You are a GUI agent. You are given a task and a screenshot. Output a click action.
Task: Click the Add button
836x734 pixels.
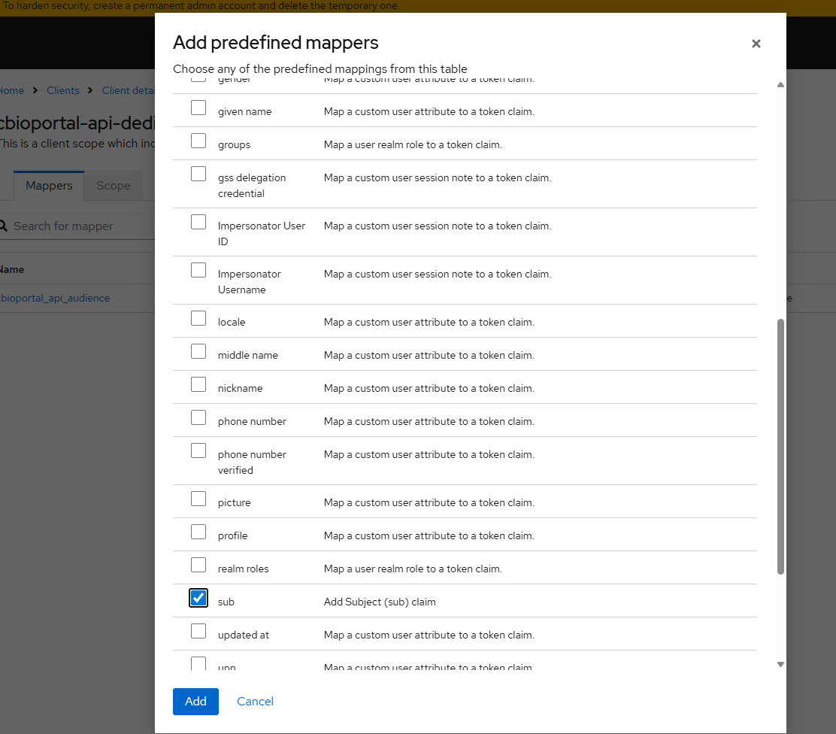point(195,702)
